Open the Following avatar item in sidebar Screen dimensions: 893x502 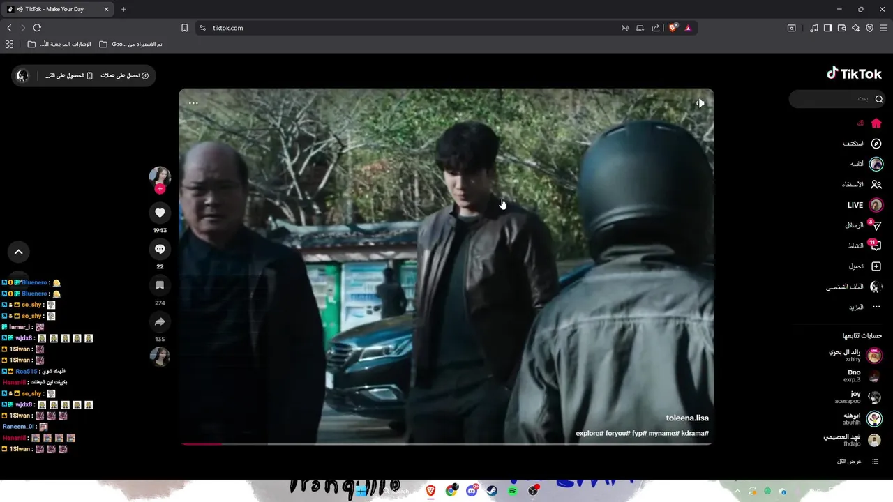[876, 164]
